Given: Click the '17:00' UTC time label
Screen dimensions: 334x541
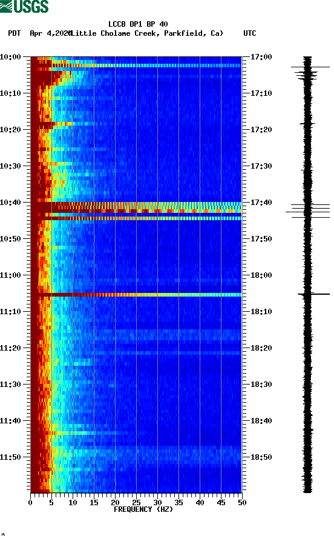Looking at the screenshot, I should click(x=261, y=56).
